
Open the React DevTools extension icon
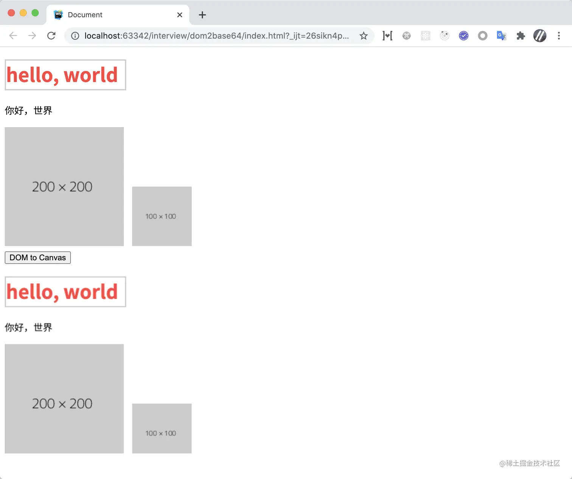coord(425,36)
